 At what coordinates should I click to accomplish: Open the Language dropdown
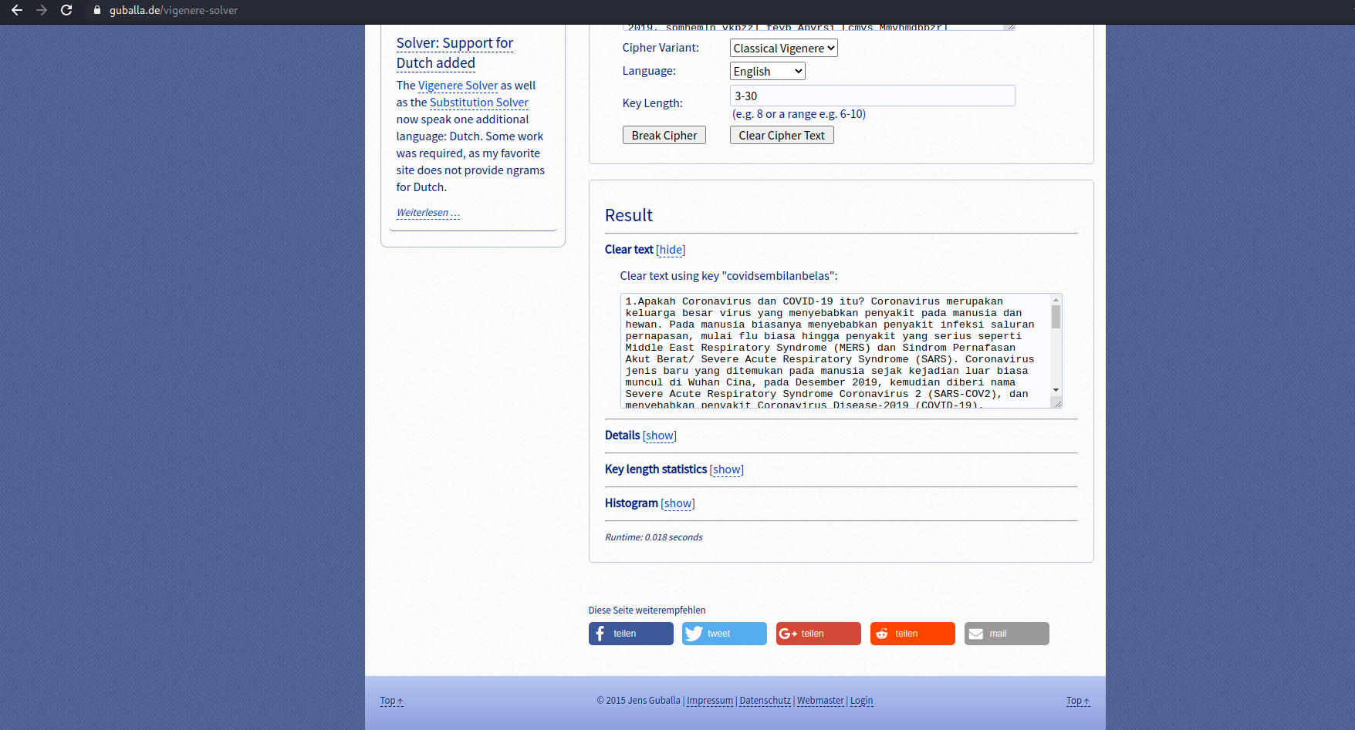coord(767,72)
